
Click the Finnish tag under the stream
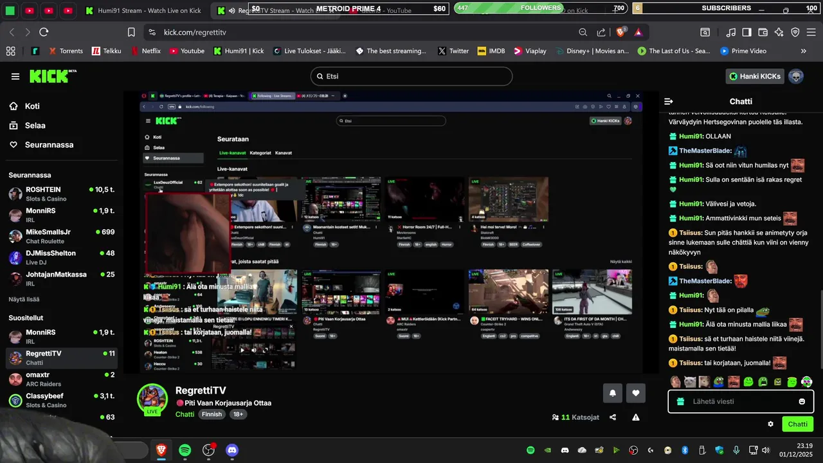212,415
